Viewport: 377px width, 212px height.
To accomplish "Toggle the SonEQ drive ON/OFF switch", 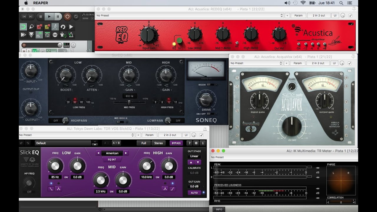I will pyautogui.click(x=210, y=114).
